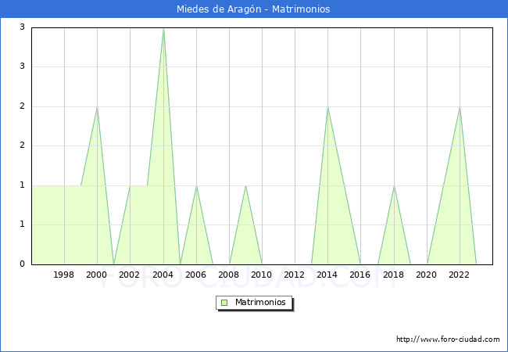Select the 2022 x-axis year label
The height and width of the screenshot is (352, 508).
pyautogui.click(x=459, y=275)
